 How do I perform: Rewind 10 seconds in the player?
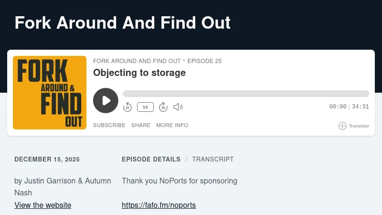pos(127,107)
